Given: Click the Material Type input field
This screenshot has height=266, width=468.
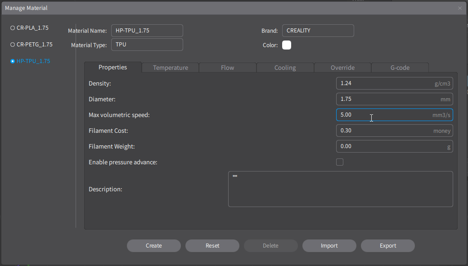Looking at the screenshot, I should pos(147,45).
